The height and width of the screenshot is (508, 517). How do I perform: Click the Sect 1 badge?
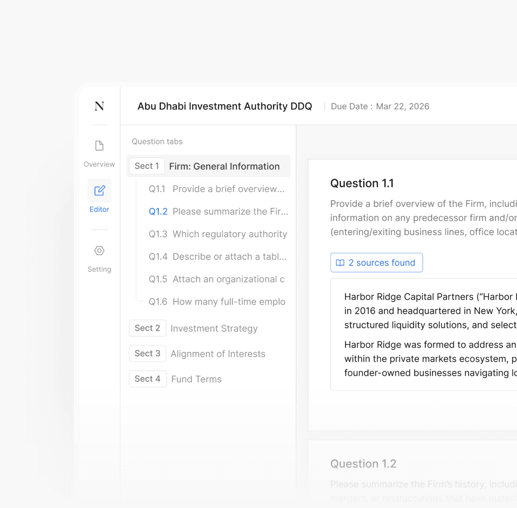tap(147, 166)
